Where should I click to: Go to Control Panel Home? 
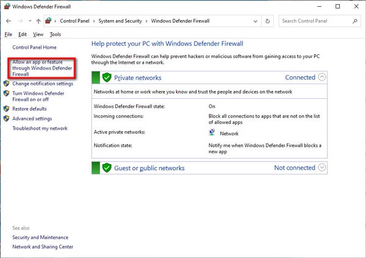(x=34, y=47)
